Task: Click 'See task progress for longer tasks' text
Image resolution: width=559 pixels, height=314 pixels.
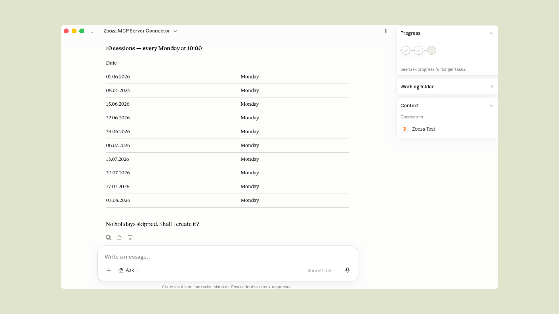Action: click(x=433, y=69)
